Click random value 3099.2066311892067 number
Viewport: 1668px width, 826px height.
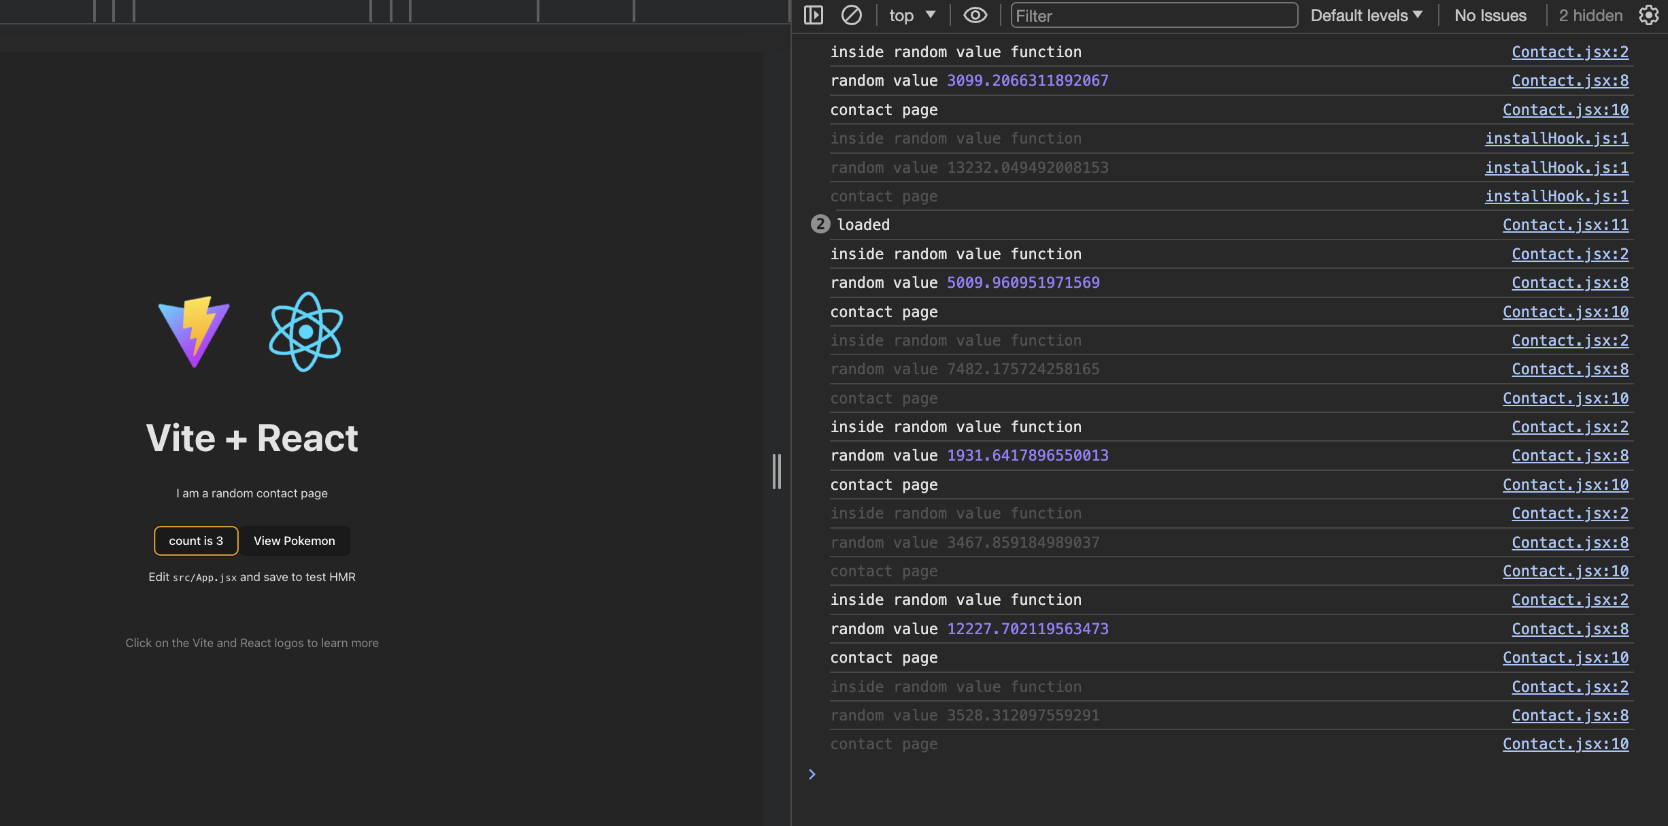click(x=1027, y=80)
